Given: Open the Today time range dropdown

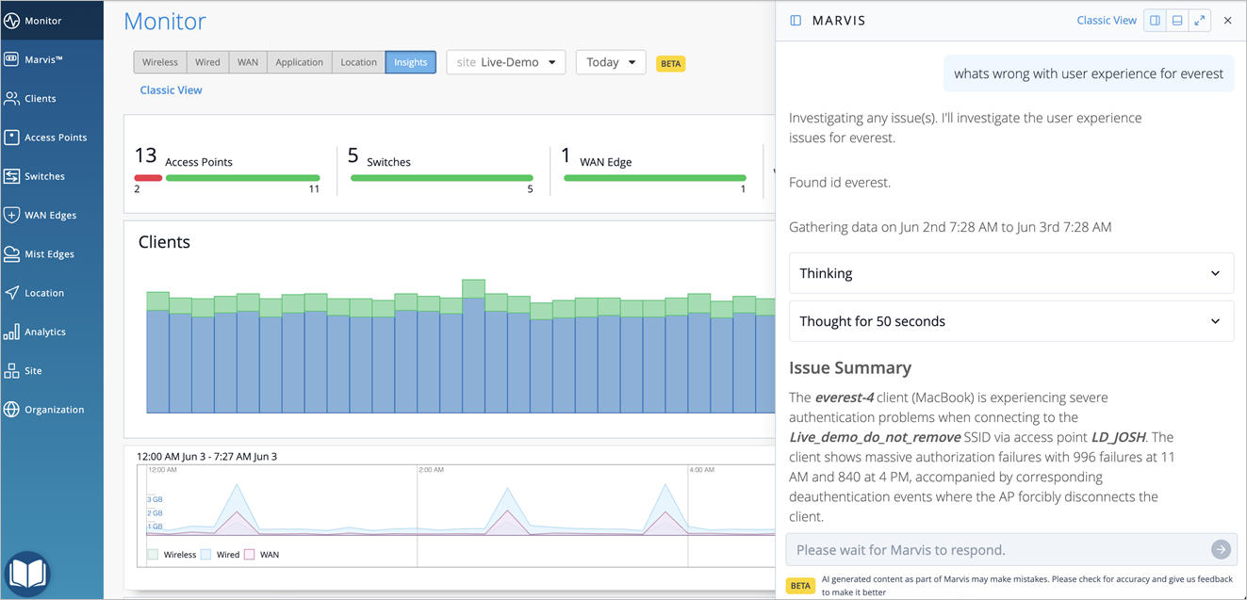Looking at the screenshot, I should (611, 62).
